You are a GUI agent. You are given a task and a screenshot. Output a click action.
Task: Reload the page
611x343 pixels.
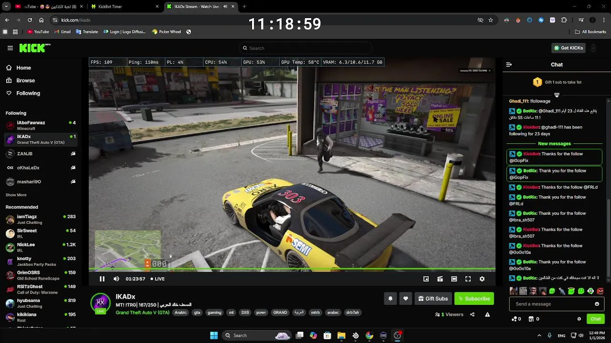coord(30,20)
